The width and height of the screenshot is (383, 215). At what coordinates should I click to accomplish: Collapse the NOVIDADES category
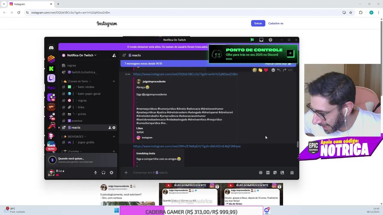pos(74,136)
